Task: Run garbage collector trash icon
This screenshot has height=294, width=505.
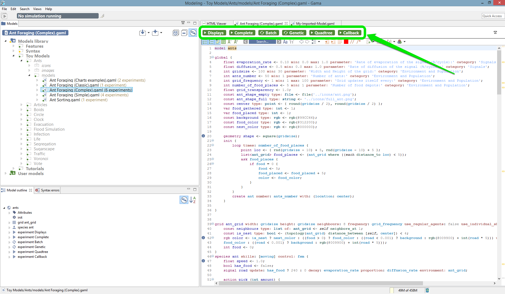Action: tap(427, 290)
